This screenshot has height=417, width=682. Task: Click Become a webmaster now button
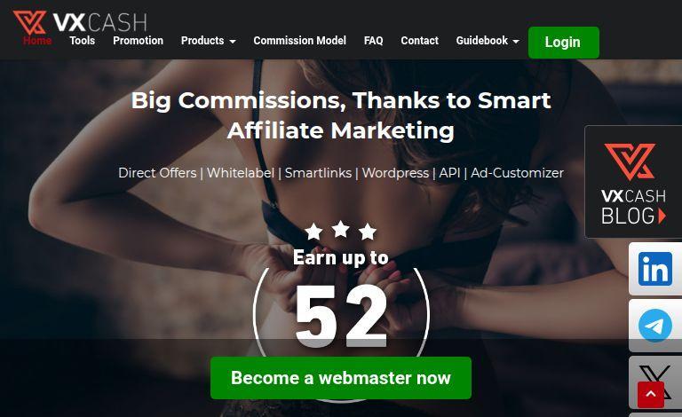[x=341, y=378]
